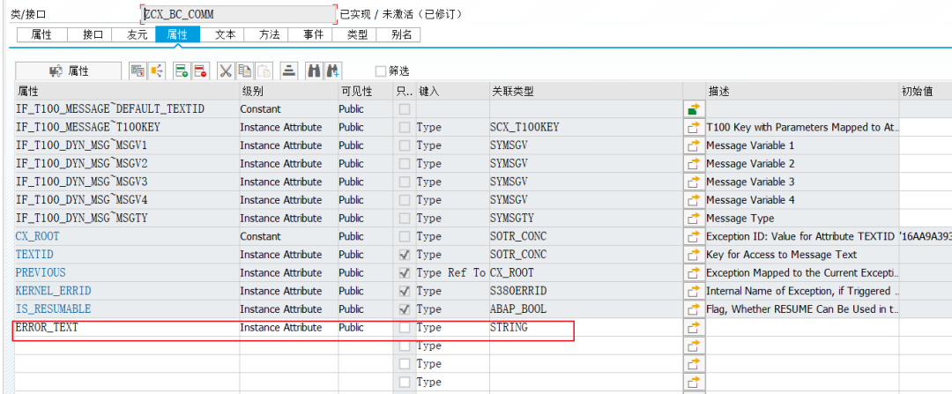Screen dimensions: 952x394
Task: Click the SYMSGTY associated type cell
Action: (586, 219)
